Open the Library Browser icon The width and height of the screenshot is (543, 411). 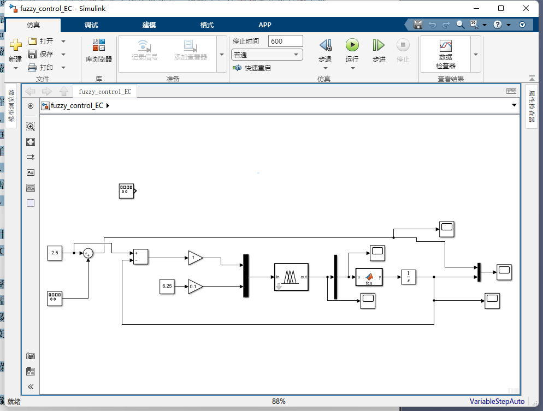click(x=99, y=45)
